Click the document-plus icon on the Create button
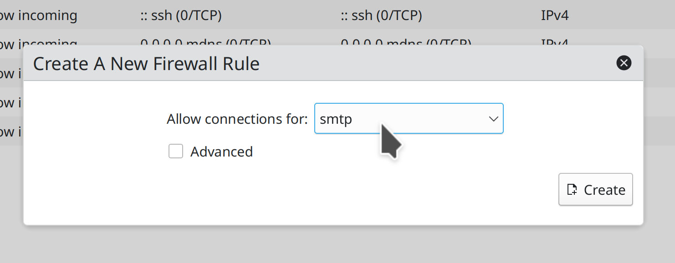The image size is (675, 263). (572, 189)
